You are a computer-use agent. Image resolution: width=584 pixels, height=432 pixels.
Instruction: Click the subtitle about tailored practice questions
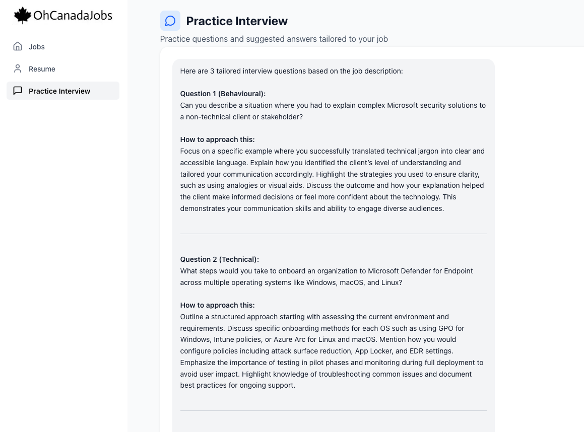tap(274, 39)
